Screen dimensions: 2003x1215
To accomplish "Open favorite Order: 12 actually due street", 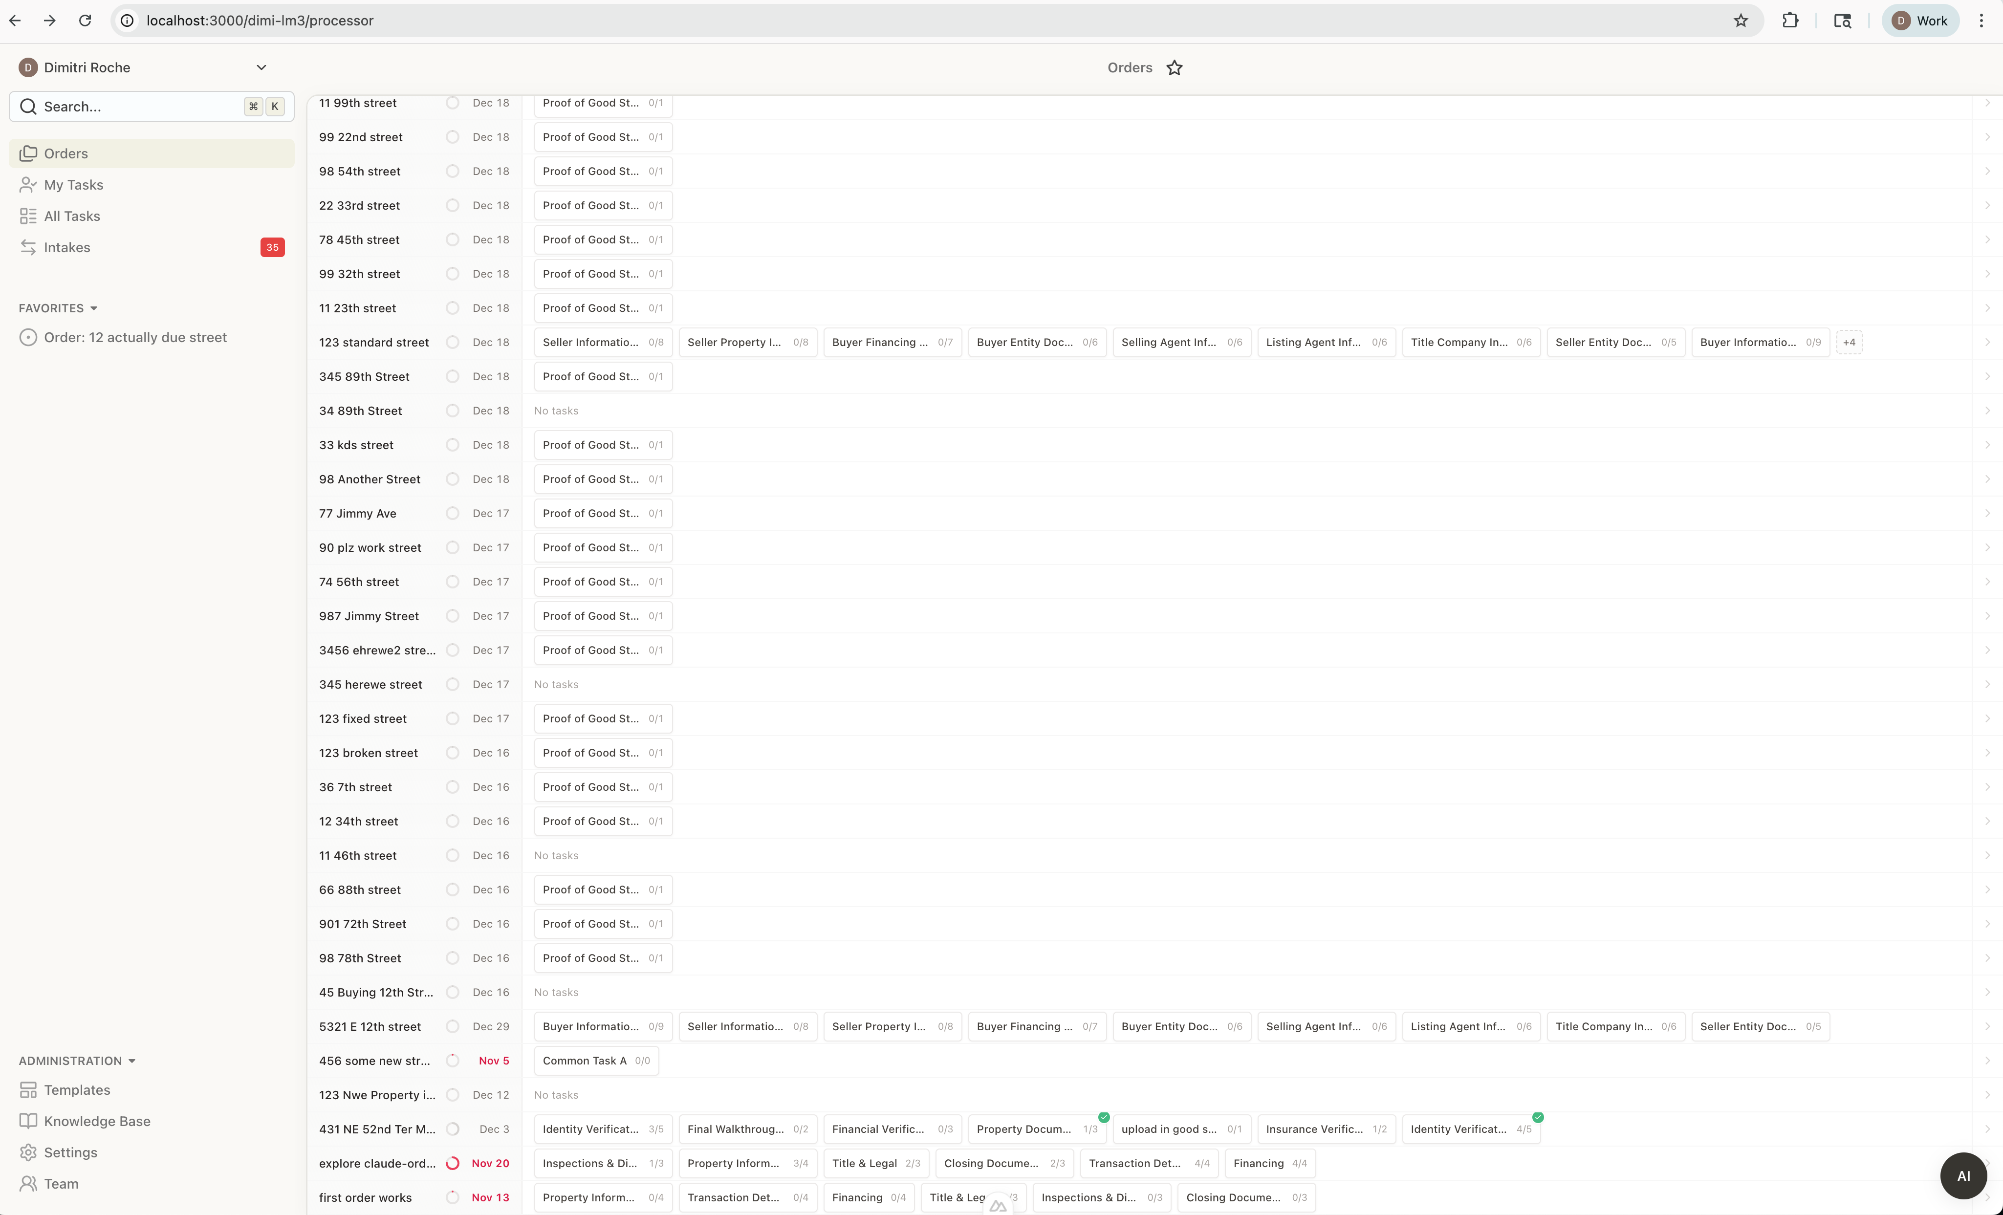I will point(135,337).
